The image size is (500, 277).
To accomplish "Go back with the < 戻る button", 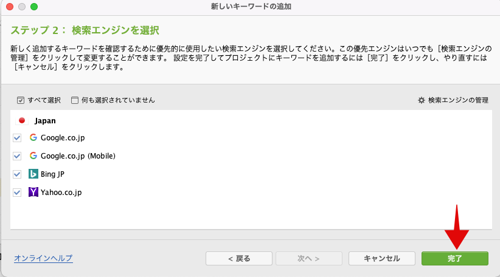I will [239, 259].
